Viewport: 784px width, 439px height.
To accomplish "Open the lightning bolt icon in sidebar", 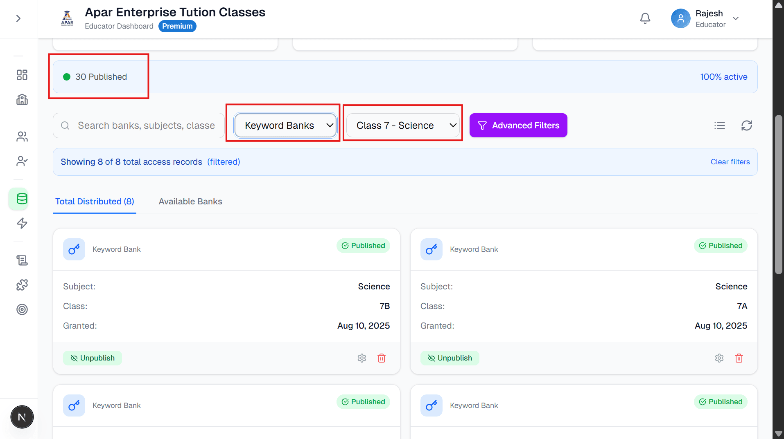I will point(22,223).
